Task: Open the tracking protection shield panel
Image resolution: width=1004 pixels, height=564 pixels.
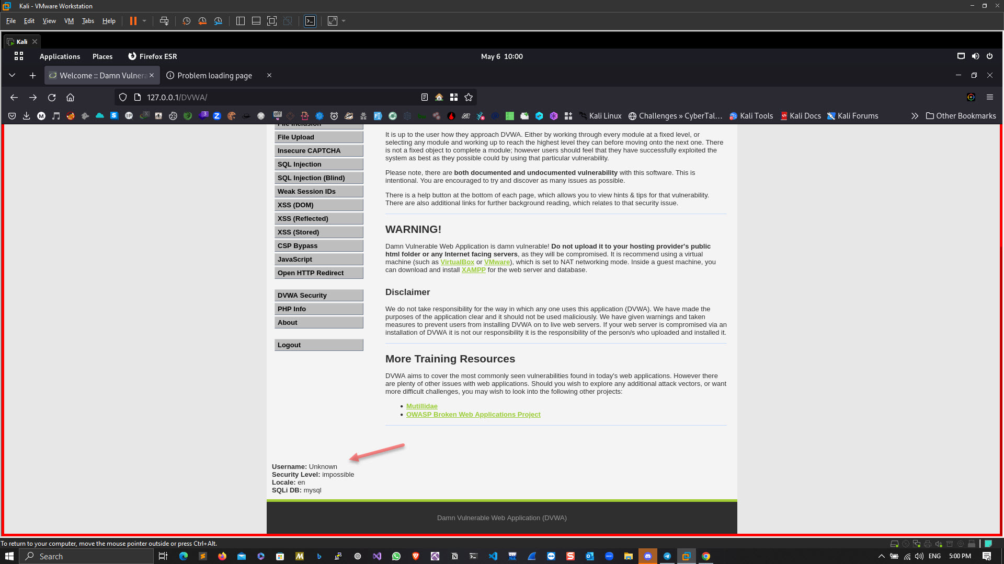Action: pos(122,97)
